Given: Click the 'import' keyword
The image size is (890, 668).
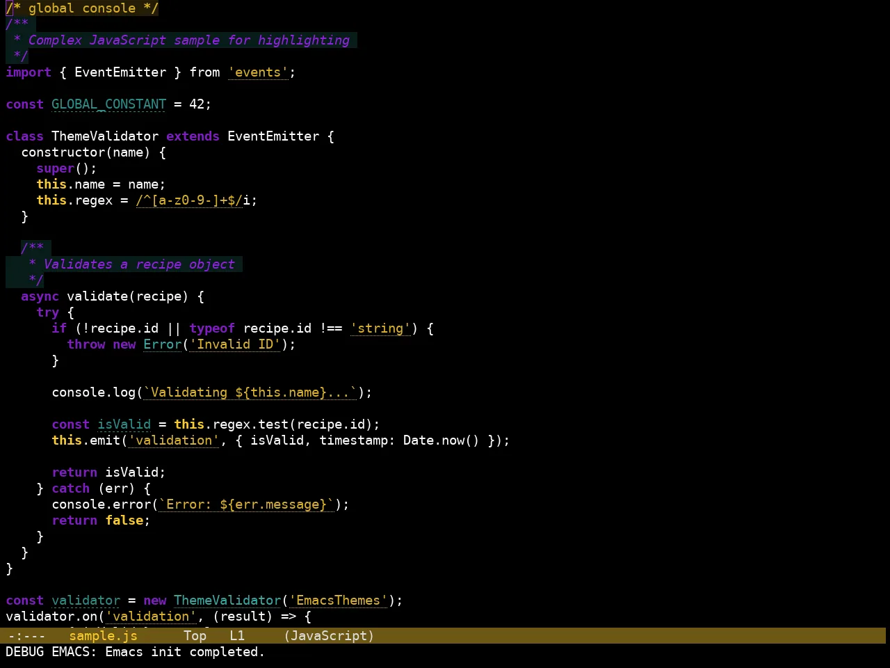Looking at the screenshot, I should pyautogui.click(x=29, y=72).
